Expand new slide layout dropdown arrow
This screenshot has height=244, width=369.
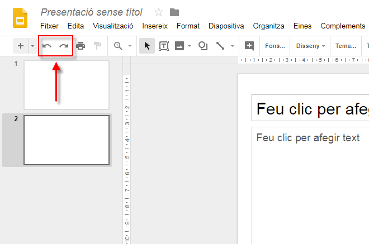tap(32, 46)
